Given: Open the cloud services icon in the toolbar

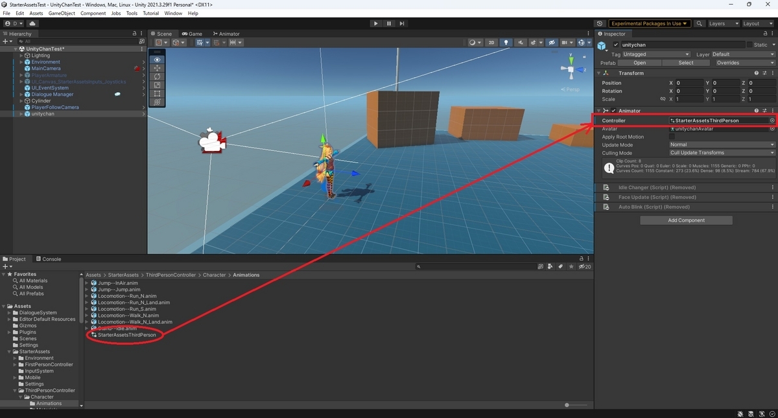Looking at the screenshot, I should pyautogui.click(x=32, y=23).
